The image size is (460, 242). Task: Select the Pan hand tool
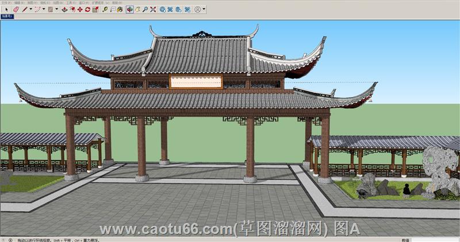coord(137,9)
